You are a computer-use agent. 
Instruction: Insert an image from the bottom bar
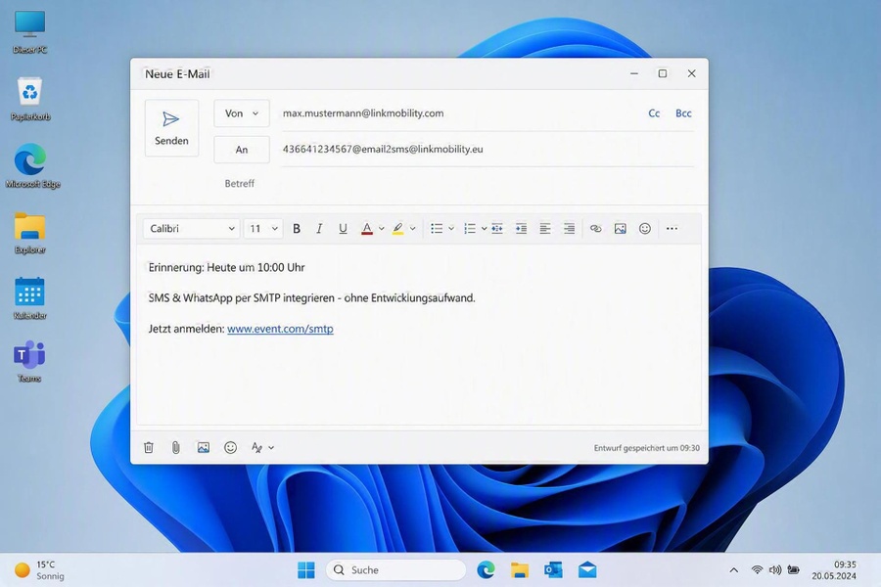pyautogui.click(x=204, y=448)
